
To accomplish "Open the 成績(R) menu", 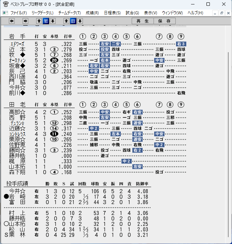I will (92, 13).
